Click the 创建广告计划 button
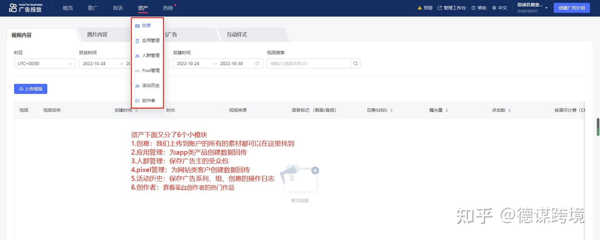Image resolution: width=600 pixels, height=240 pixels. [x=571, y=7]
